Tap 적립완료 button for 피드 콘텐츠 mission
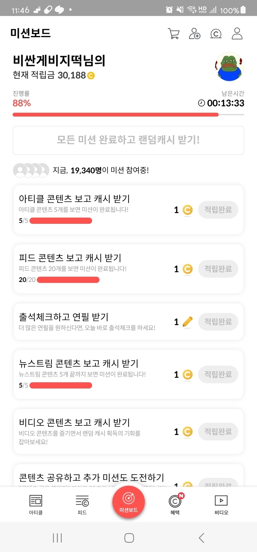 point(218,269)
